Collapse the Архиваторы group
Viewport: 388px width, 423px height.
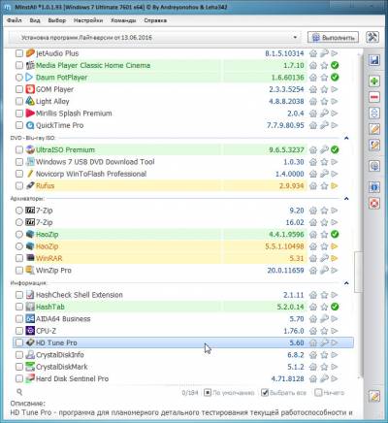[x=346, y=198]
